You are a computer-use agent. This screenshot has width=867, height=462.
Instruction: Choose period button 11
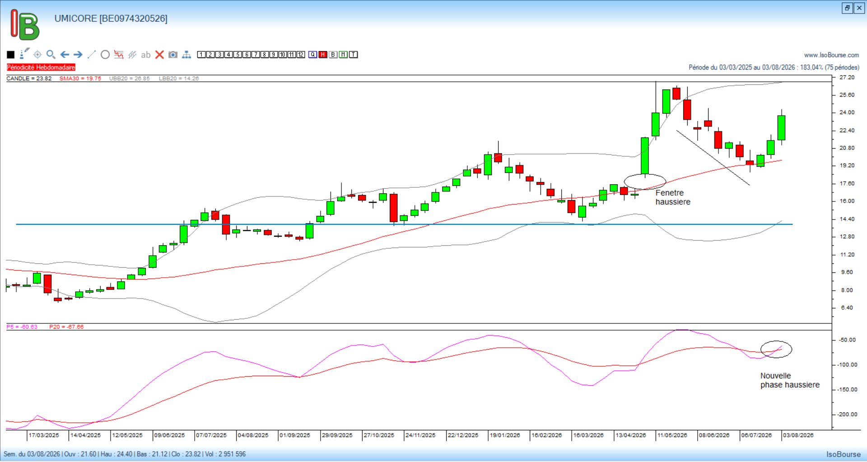(x=292, y=55)
